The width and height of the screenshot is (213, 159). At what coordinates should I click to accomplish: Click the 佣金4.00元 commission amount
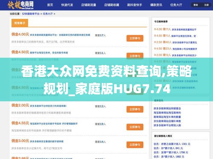[x=20, y=34]
